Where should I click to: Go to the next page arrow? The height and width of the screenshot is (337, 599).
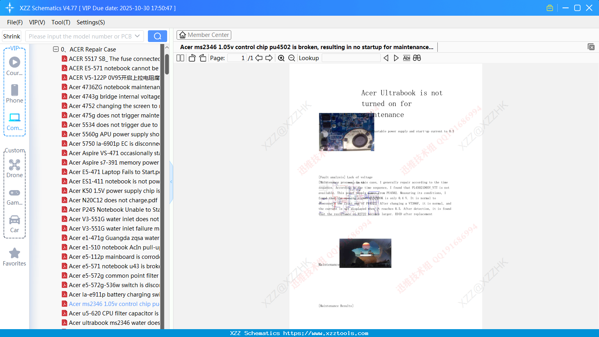(269, 58)
